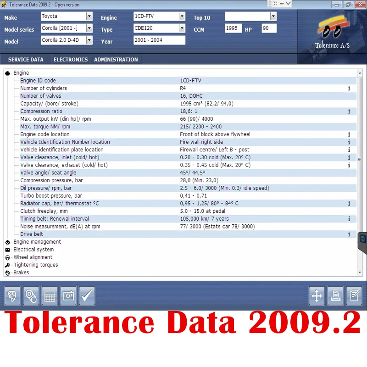This screenshot has height=367, width=367.
Task: Click the print document icon
Action: pos(335,295)
